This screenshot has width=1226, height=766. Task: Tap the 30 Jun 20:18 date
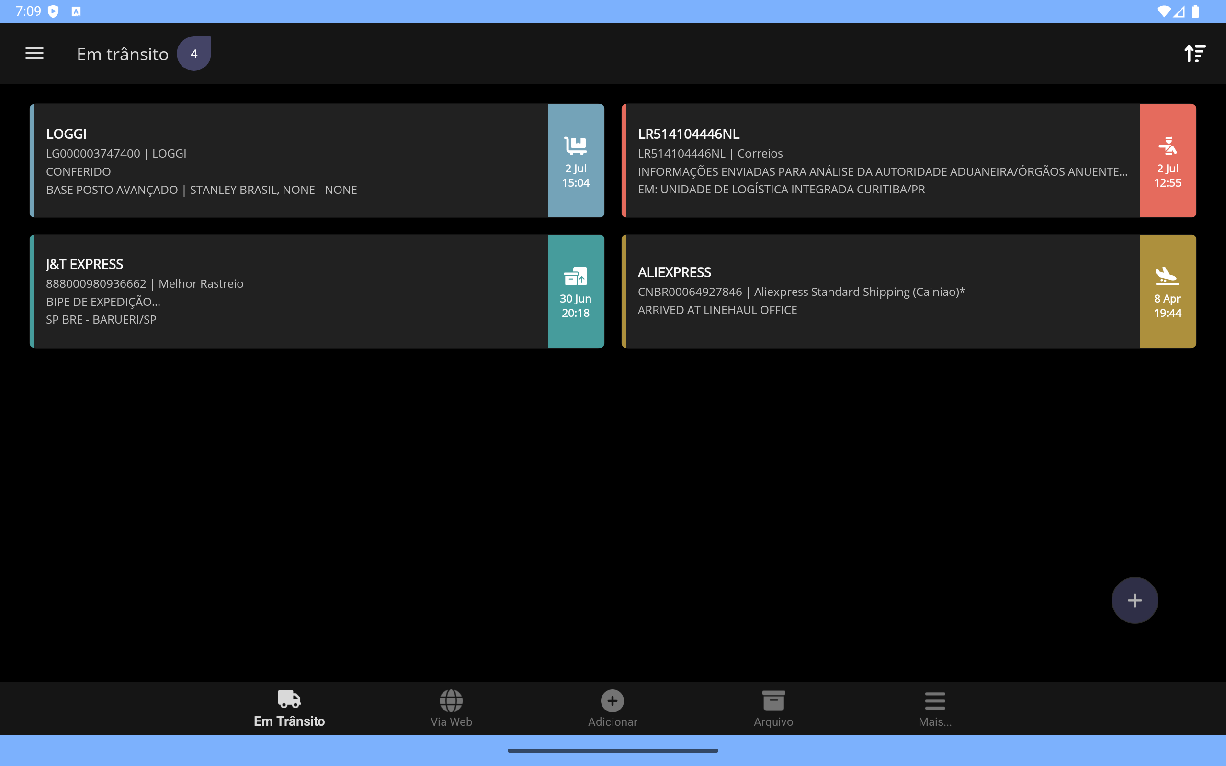576,305
